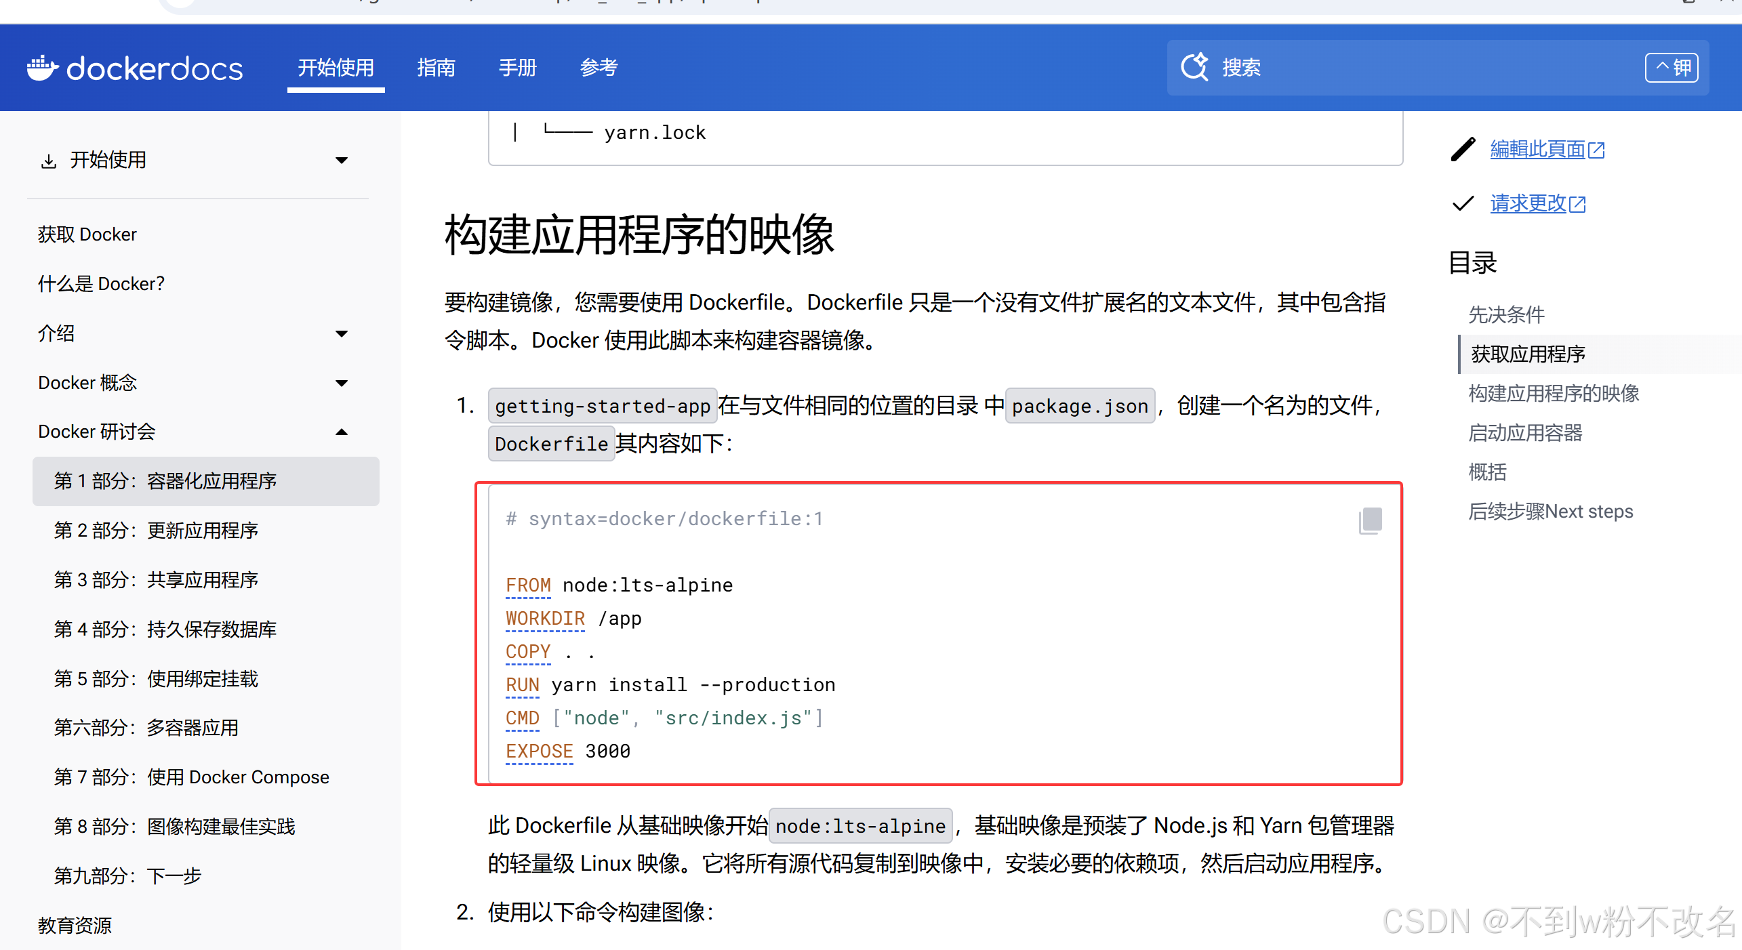Click the COPY keyword in code block
The image size is (1742, 950).
pyautogui.click(x=528, y=652)
